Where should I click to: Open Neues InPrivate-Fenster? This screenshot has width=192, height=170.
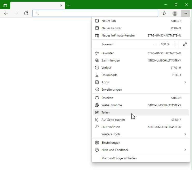[x=141, y=35]
